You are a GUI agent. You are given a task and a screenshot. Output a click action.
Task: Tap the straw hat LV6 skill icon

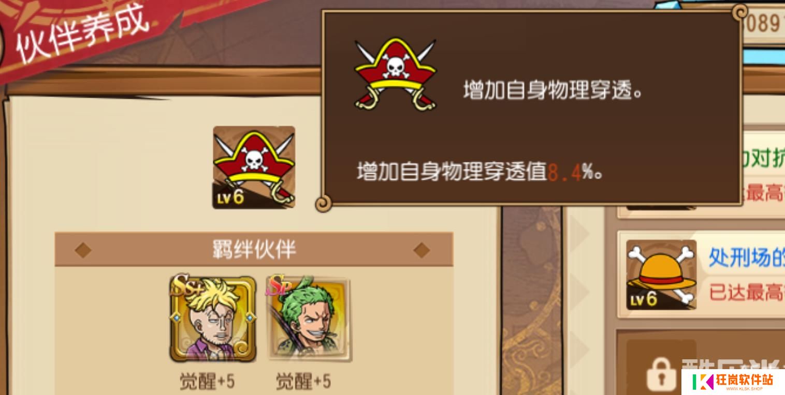(661, 275)
